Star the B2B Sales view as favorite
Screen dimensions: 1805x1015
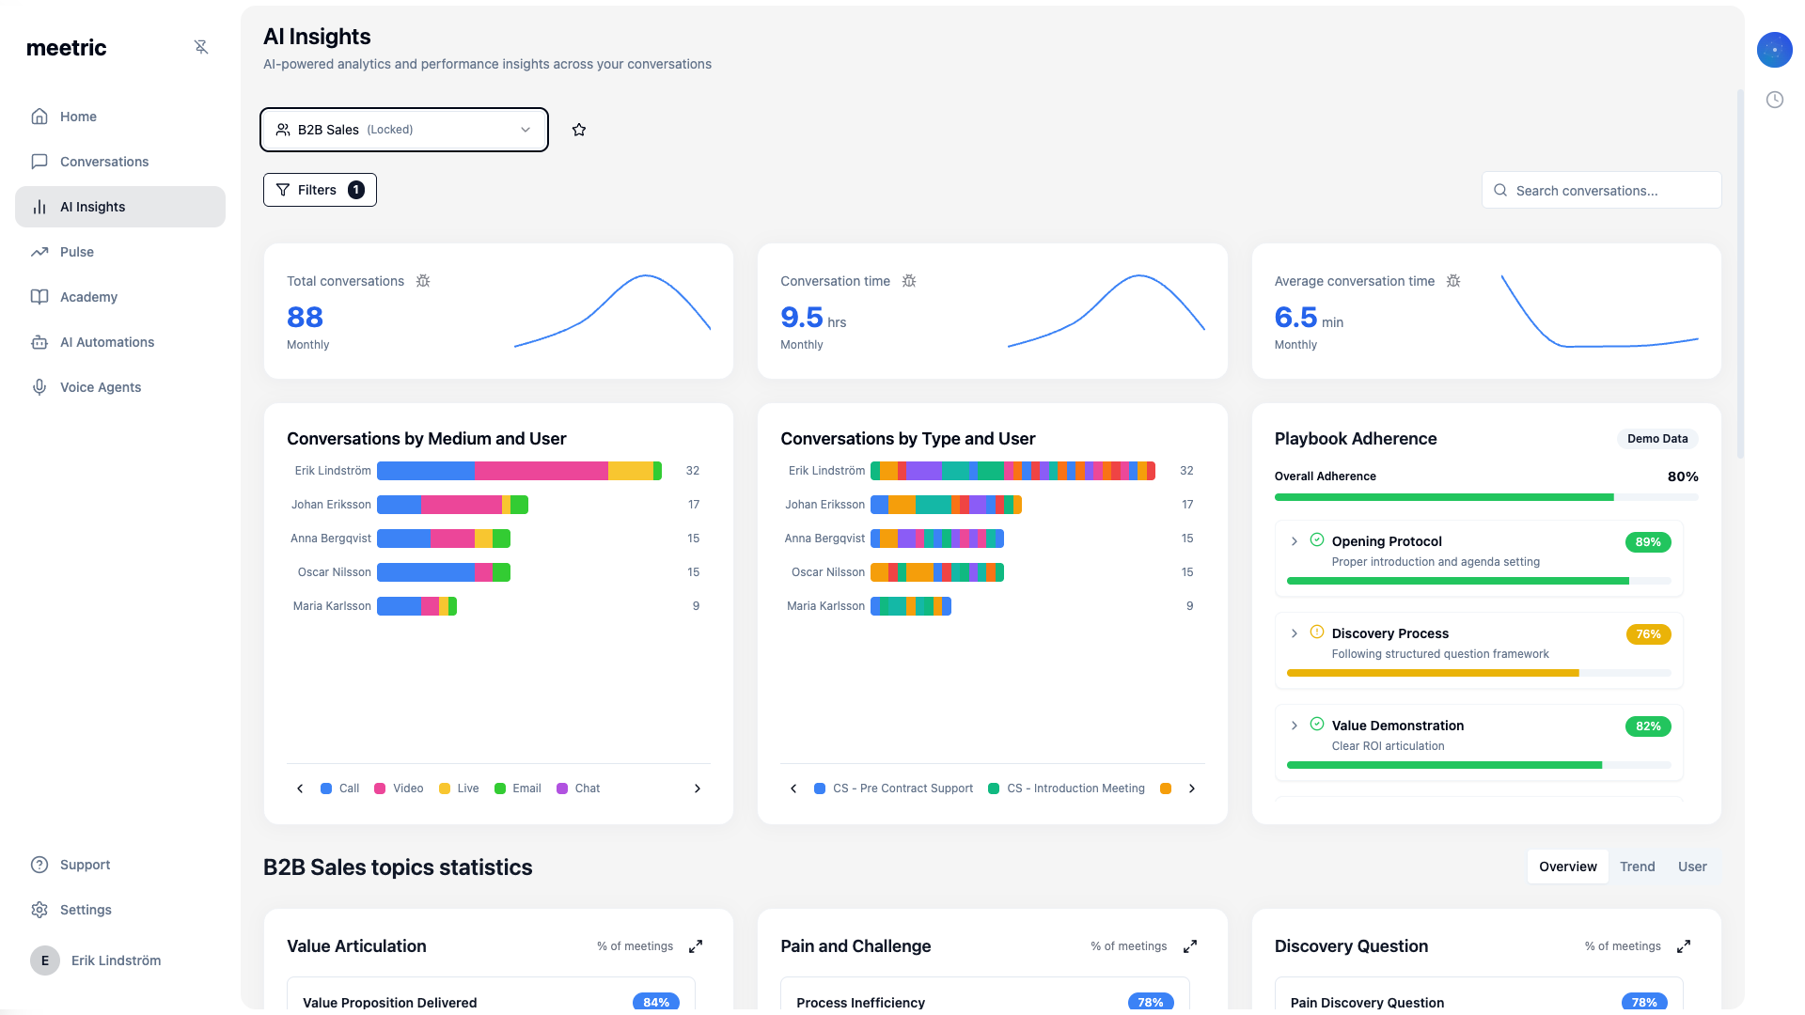point(579,130)
